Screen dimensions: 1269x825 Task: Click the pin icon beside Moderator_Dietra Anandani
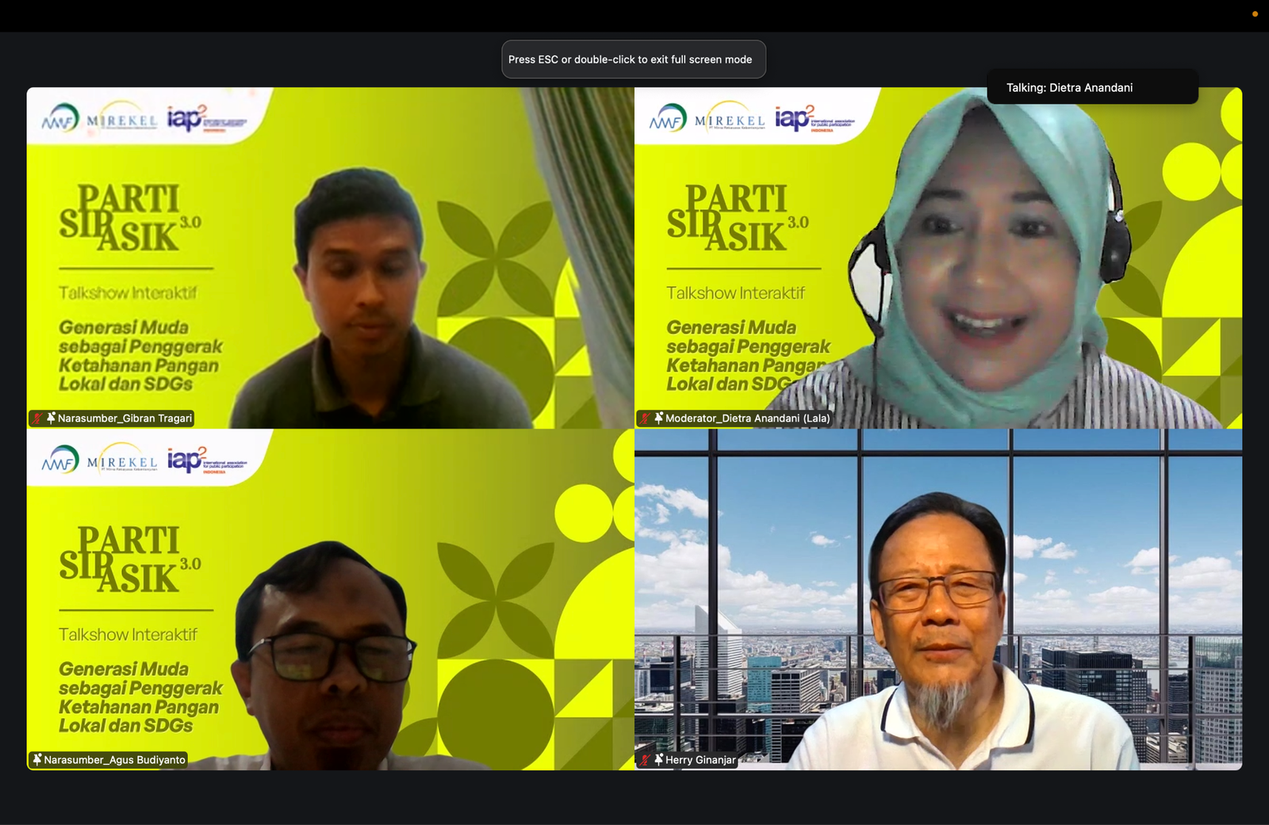point(658,418)
